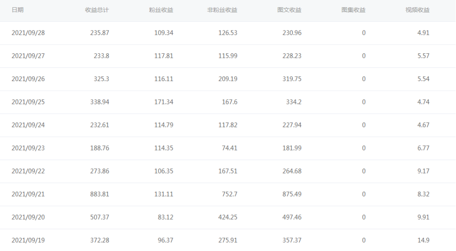Image resolution: width=456 pixels, height=251 pixels.
Task: Select the 2021/09/23 date cell
Action: click(x=28, y=148)
